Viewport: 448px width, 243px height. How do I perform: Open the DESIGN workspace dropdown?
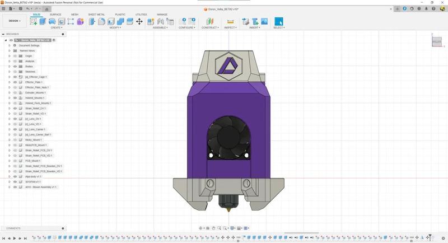point(14,21)
